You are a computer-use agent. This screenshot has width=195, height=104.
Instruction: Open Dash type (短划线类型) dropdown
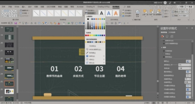188,75
